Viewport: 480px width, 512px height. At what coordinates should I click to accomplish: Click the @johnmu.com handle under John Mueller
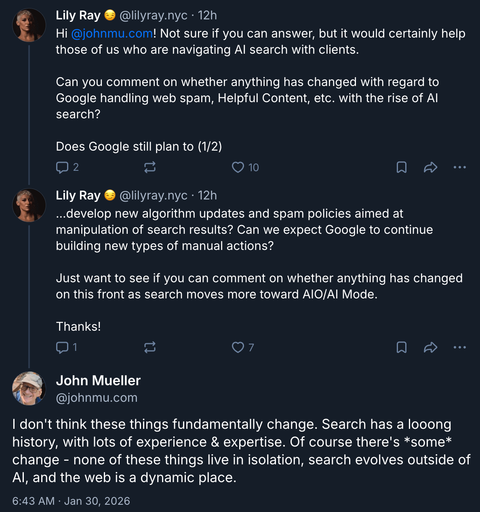(97, 398)
